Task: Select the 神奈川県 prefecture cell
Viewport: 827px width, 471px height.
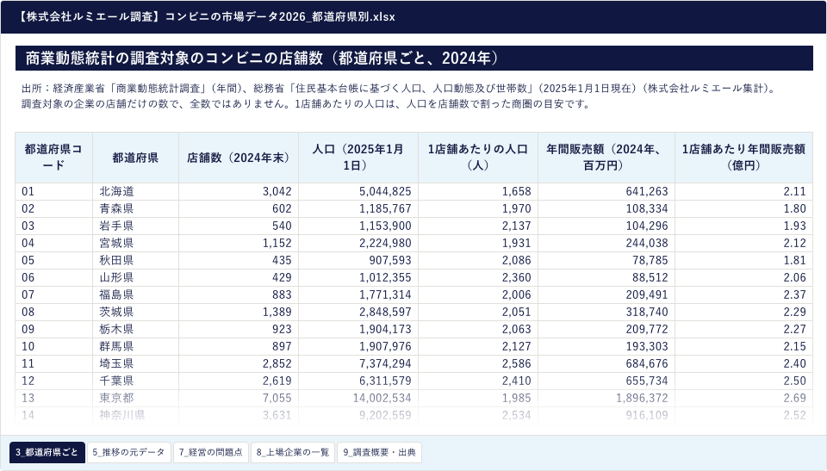Action: click(x=135, y=415)
